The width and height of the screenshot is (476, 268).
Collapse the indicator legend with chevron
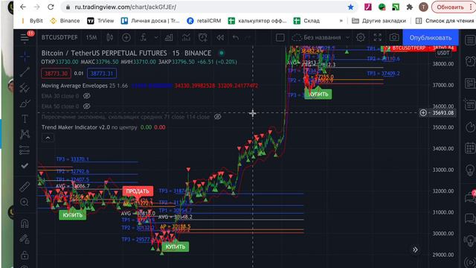48,138
